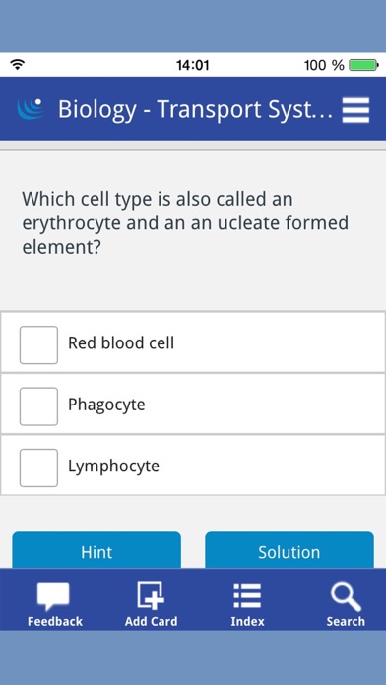The width and height of the screenshot is (386, 685).
Task: Tap the Biology - Transport Syst... title
Action: pyautogui.click(x=195, y=109)
